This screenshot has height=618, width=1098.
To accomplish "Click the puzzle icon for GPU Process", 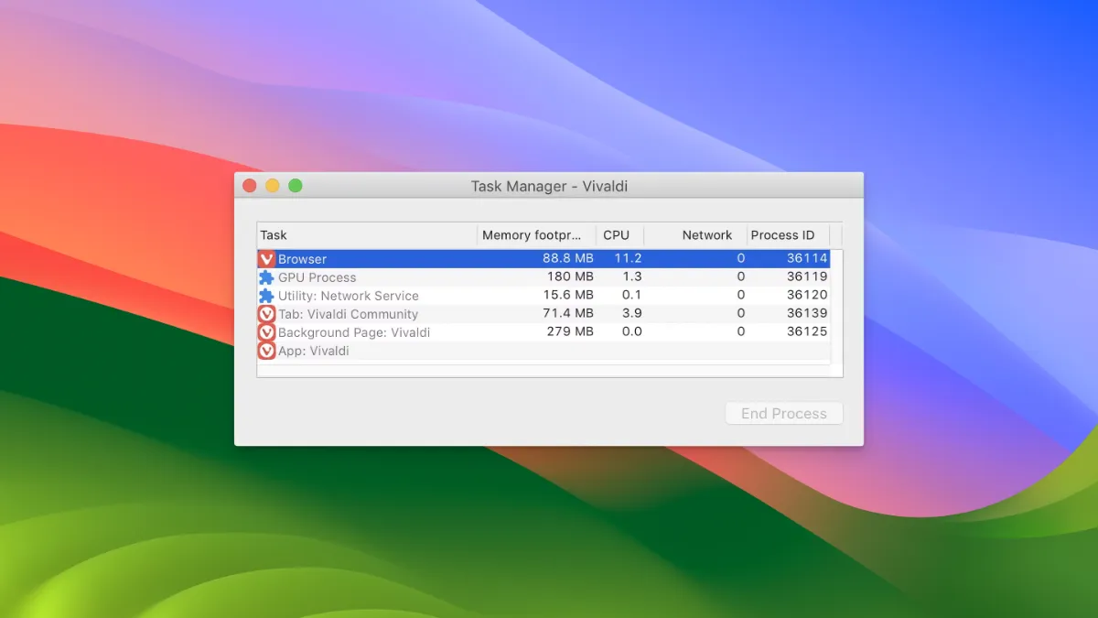I will tap(266, 277).
